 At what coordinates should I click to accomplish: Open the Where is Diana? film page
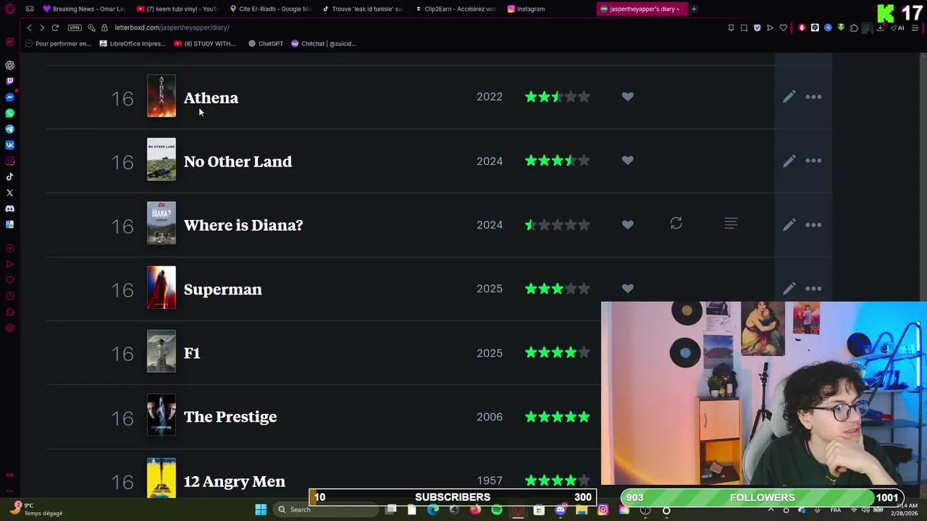pyautogui.click(x=243, y=225)
